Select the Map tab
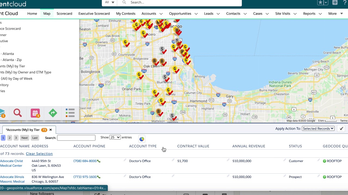 (x=47, y=14)
